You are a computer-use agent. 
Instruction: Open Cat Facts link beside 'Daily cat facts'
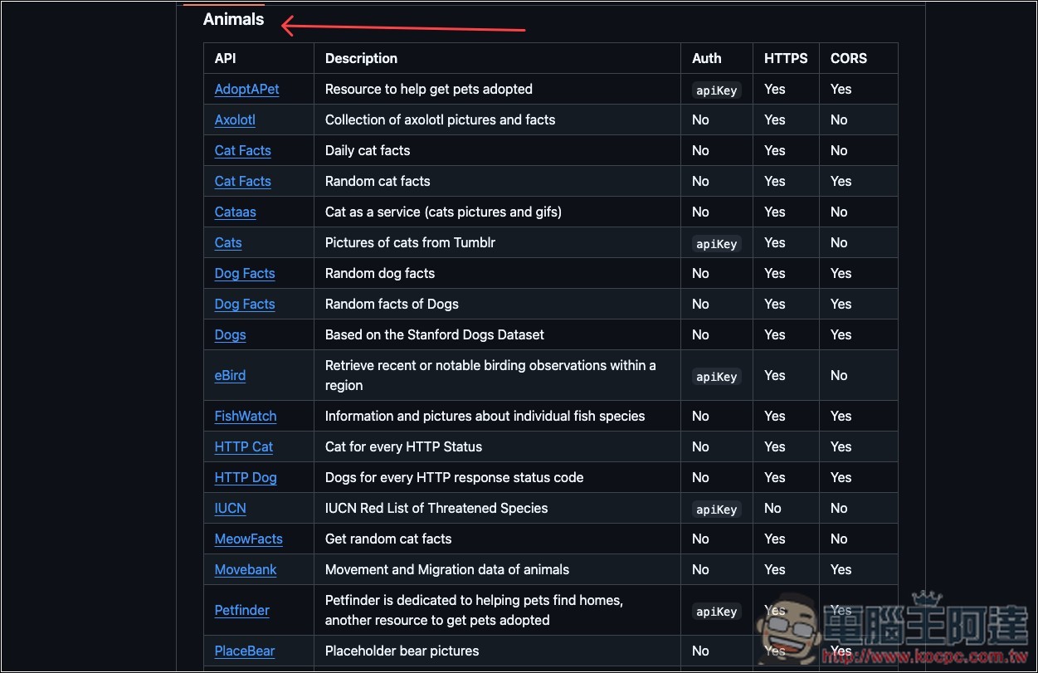tap(243, 151)
